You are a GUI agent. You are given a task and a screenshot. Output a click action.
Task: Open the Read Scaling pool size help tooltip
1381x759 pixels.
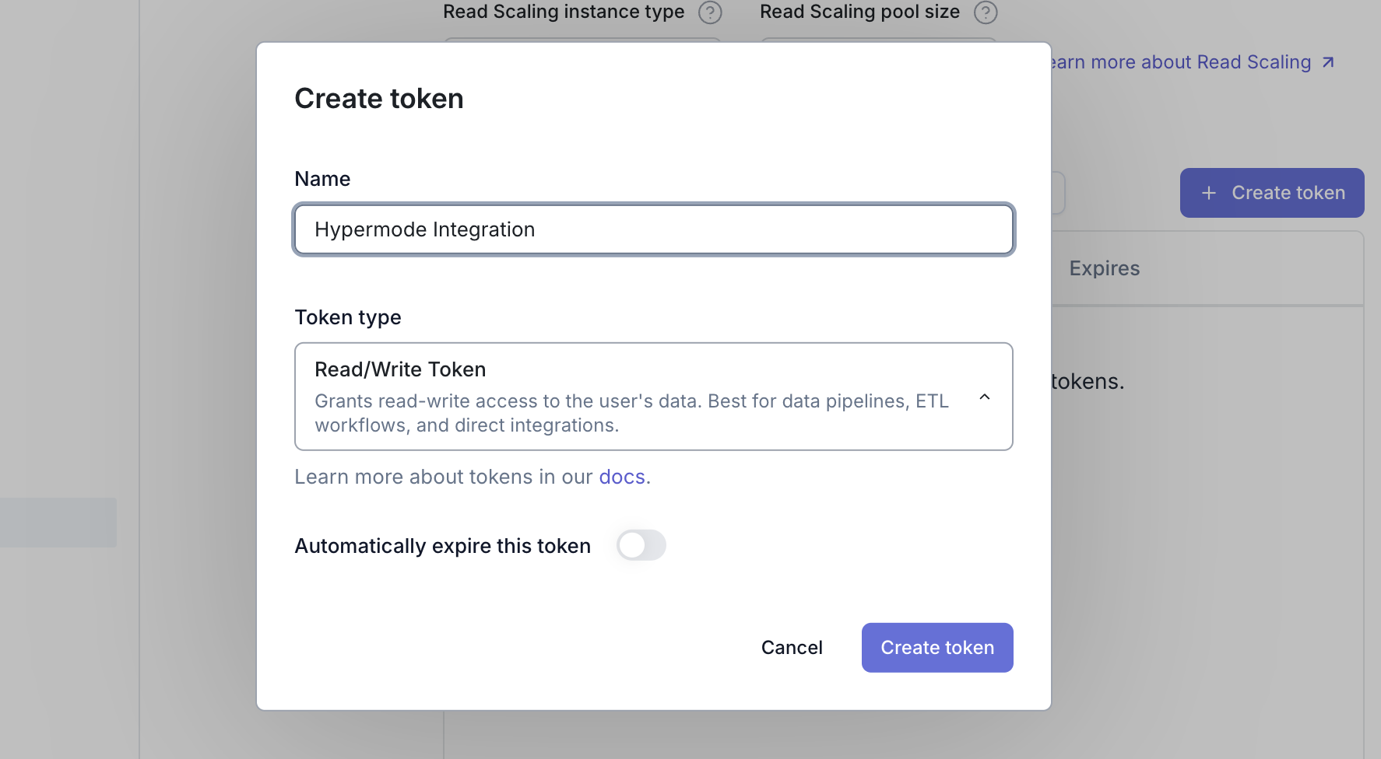[985, 12]
